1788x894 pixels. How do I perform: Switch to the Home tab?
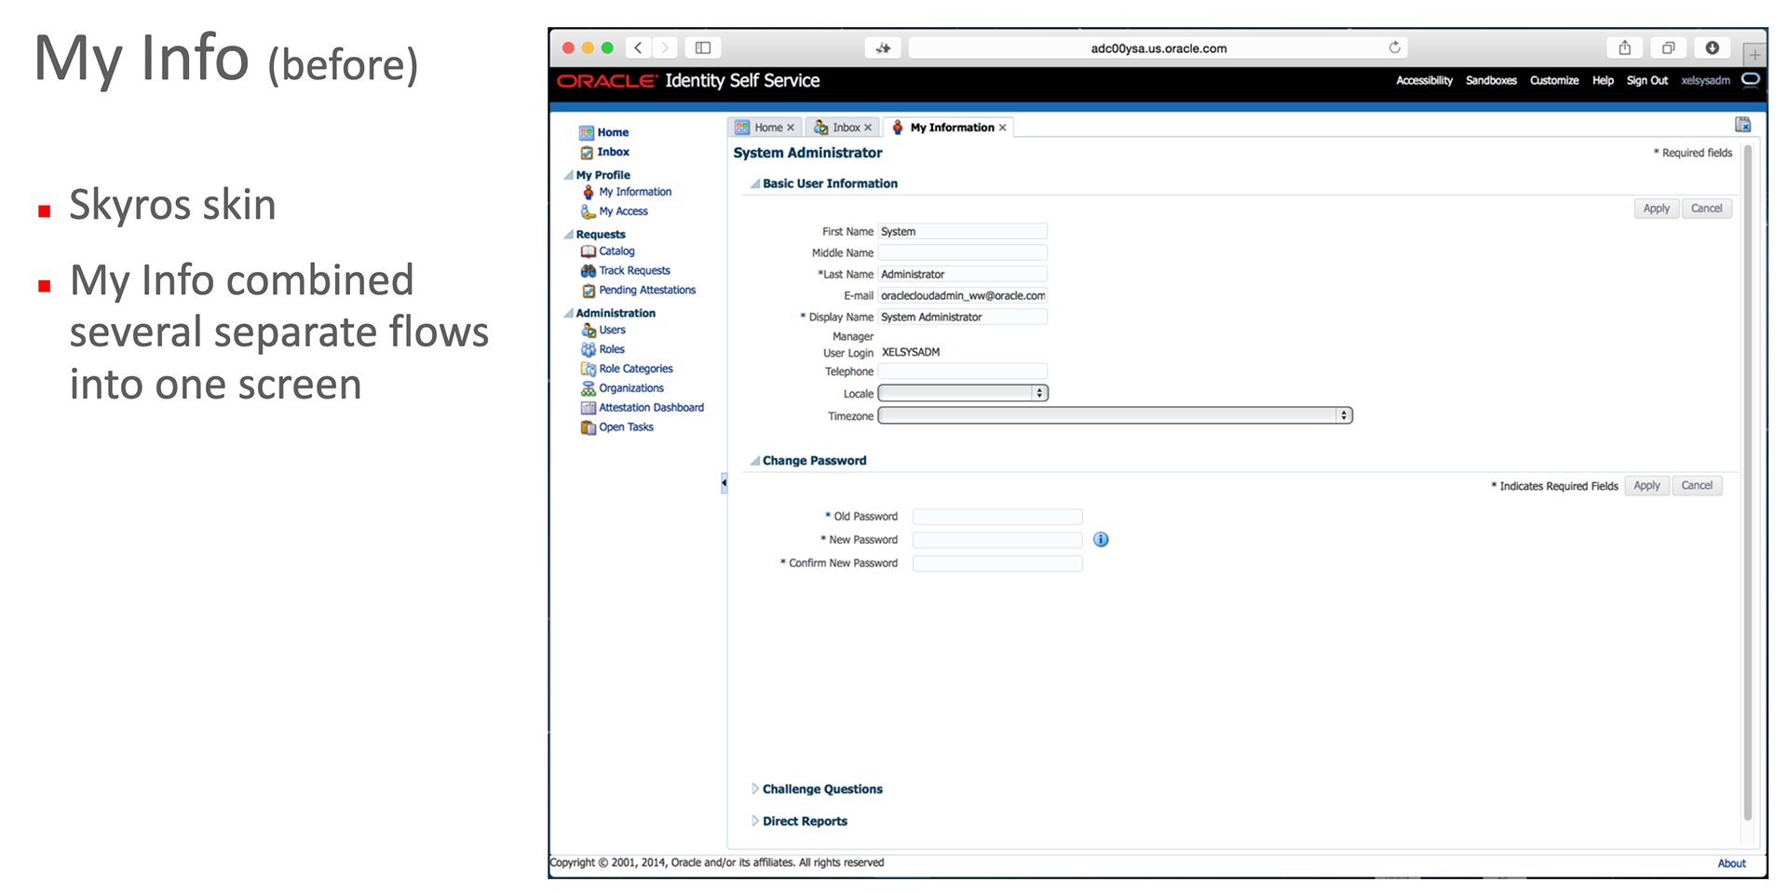767,128
